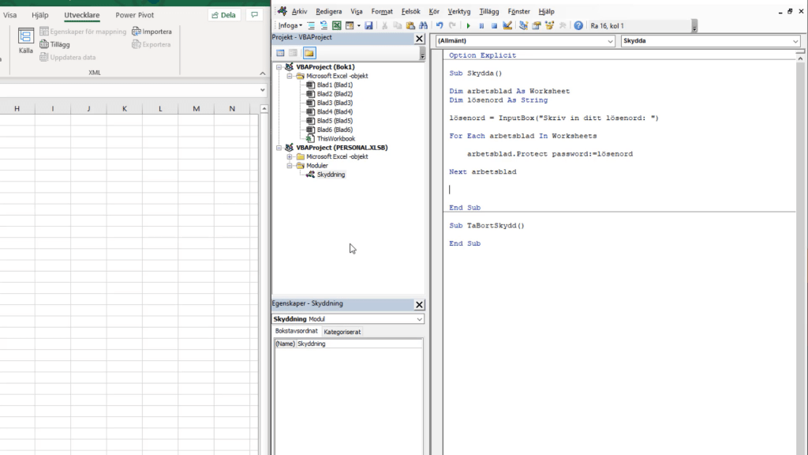Image resolution: width=808 pixels, height=455 pixels.
Task: Click the Save icon in VBA toolbar
Action: click(368, 26)
